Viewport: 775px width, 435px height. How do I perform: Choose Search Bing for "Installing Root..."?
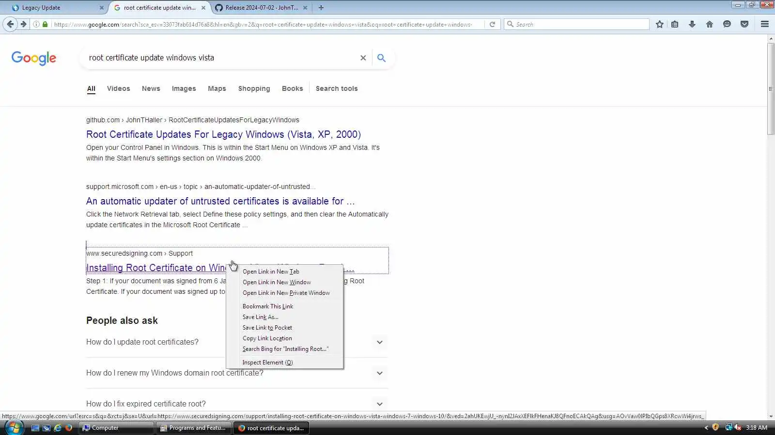click(285, 349)
